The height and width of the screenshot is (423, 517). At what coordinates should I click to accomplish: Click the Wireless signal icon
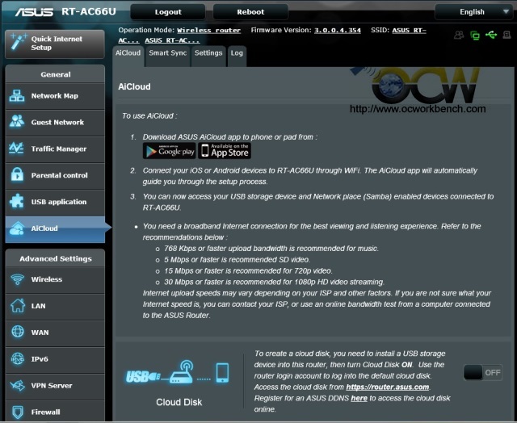click(17, 279)
